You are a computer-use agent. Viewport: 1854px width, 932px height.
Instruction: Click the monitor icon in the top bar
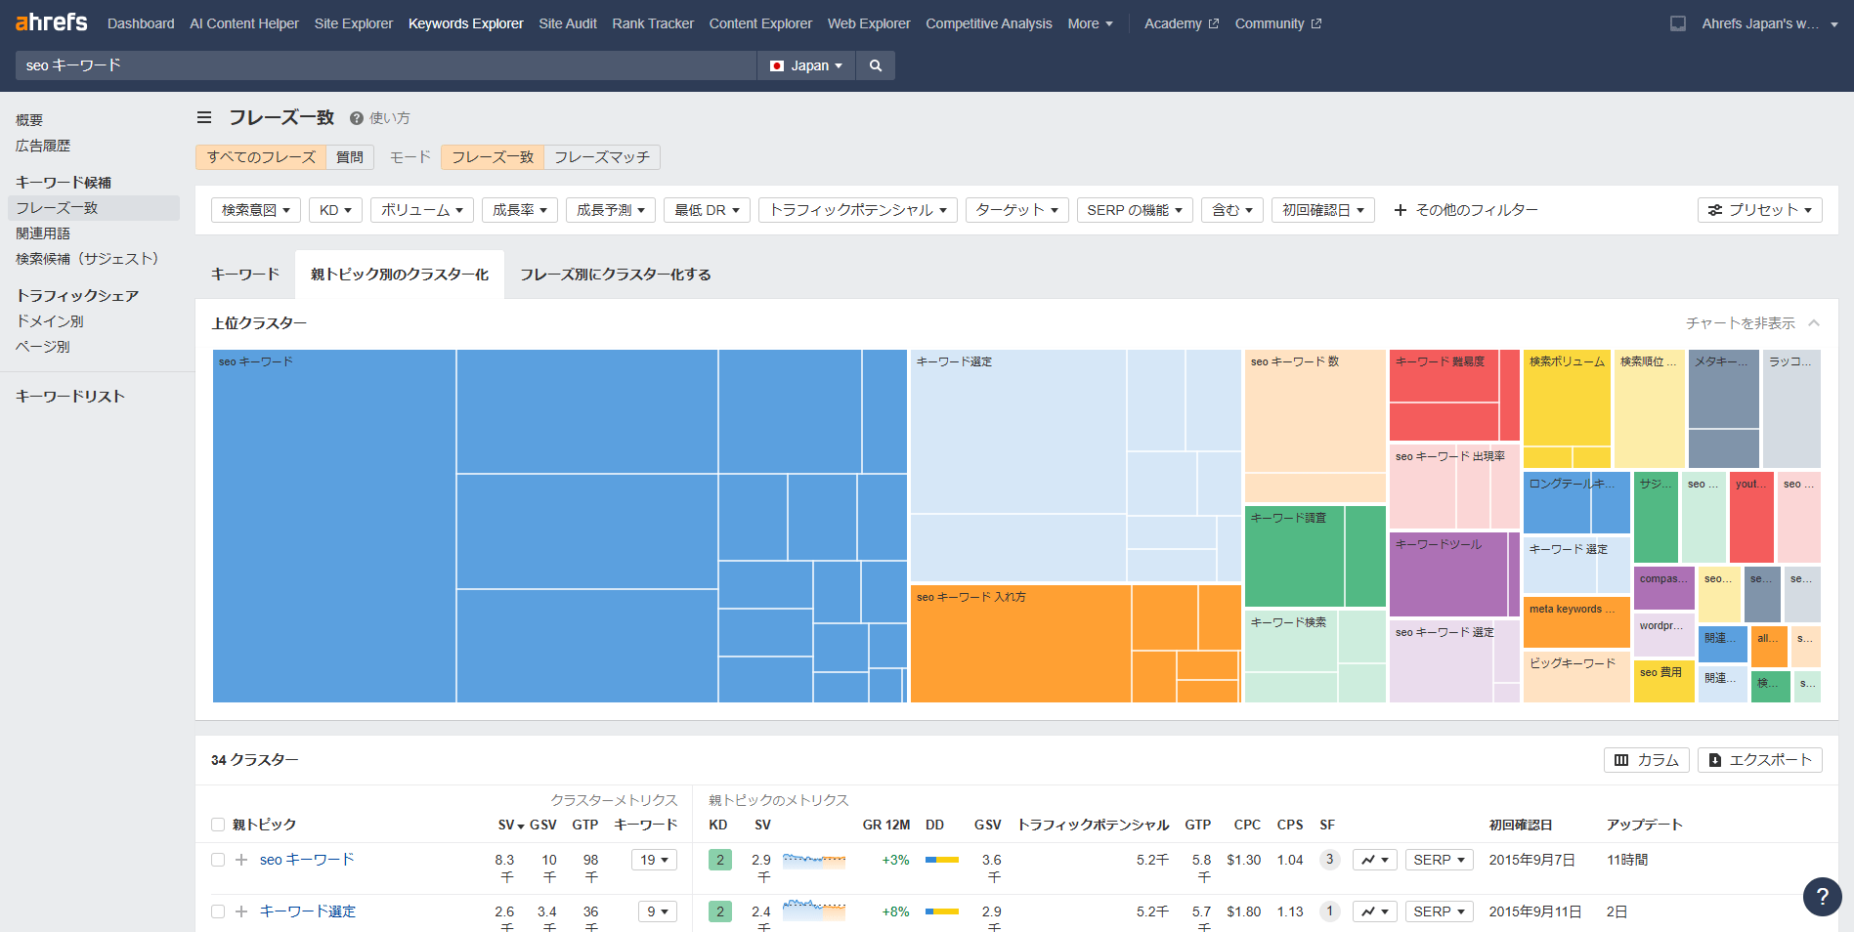(1677, 23)
